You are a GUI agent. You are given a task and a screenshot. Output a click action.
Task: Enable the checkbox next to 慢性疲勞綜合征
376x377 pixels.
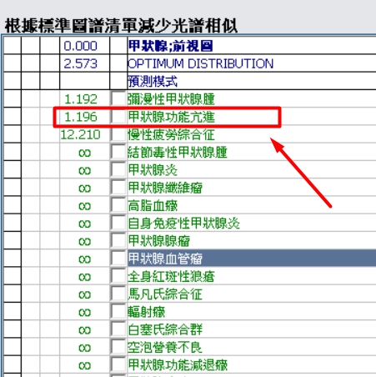tap(118, 134)
